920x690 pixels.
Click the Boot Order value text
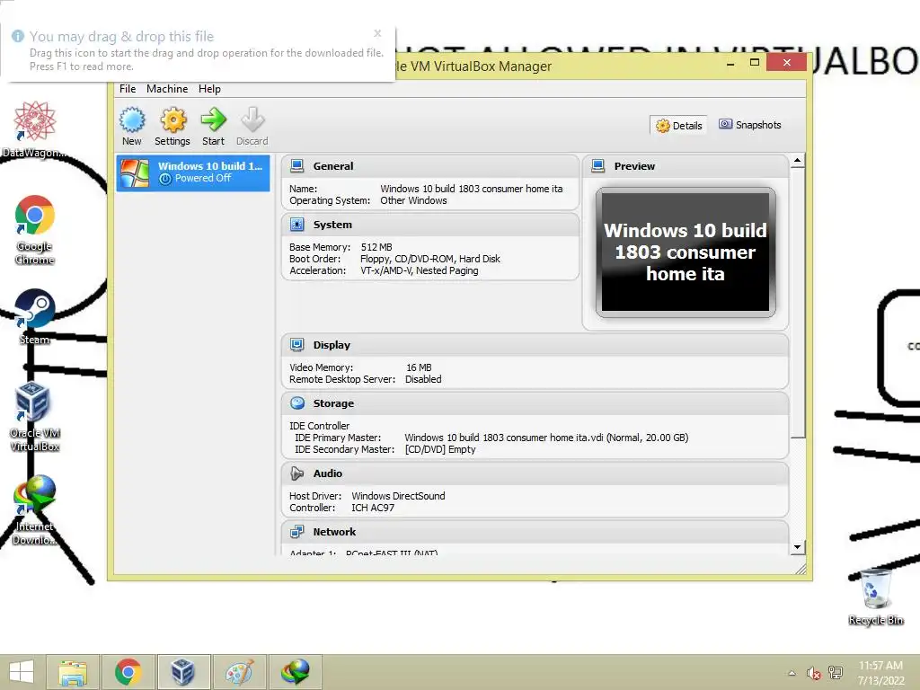[x=430, y=259]
